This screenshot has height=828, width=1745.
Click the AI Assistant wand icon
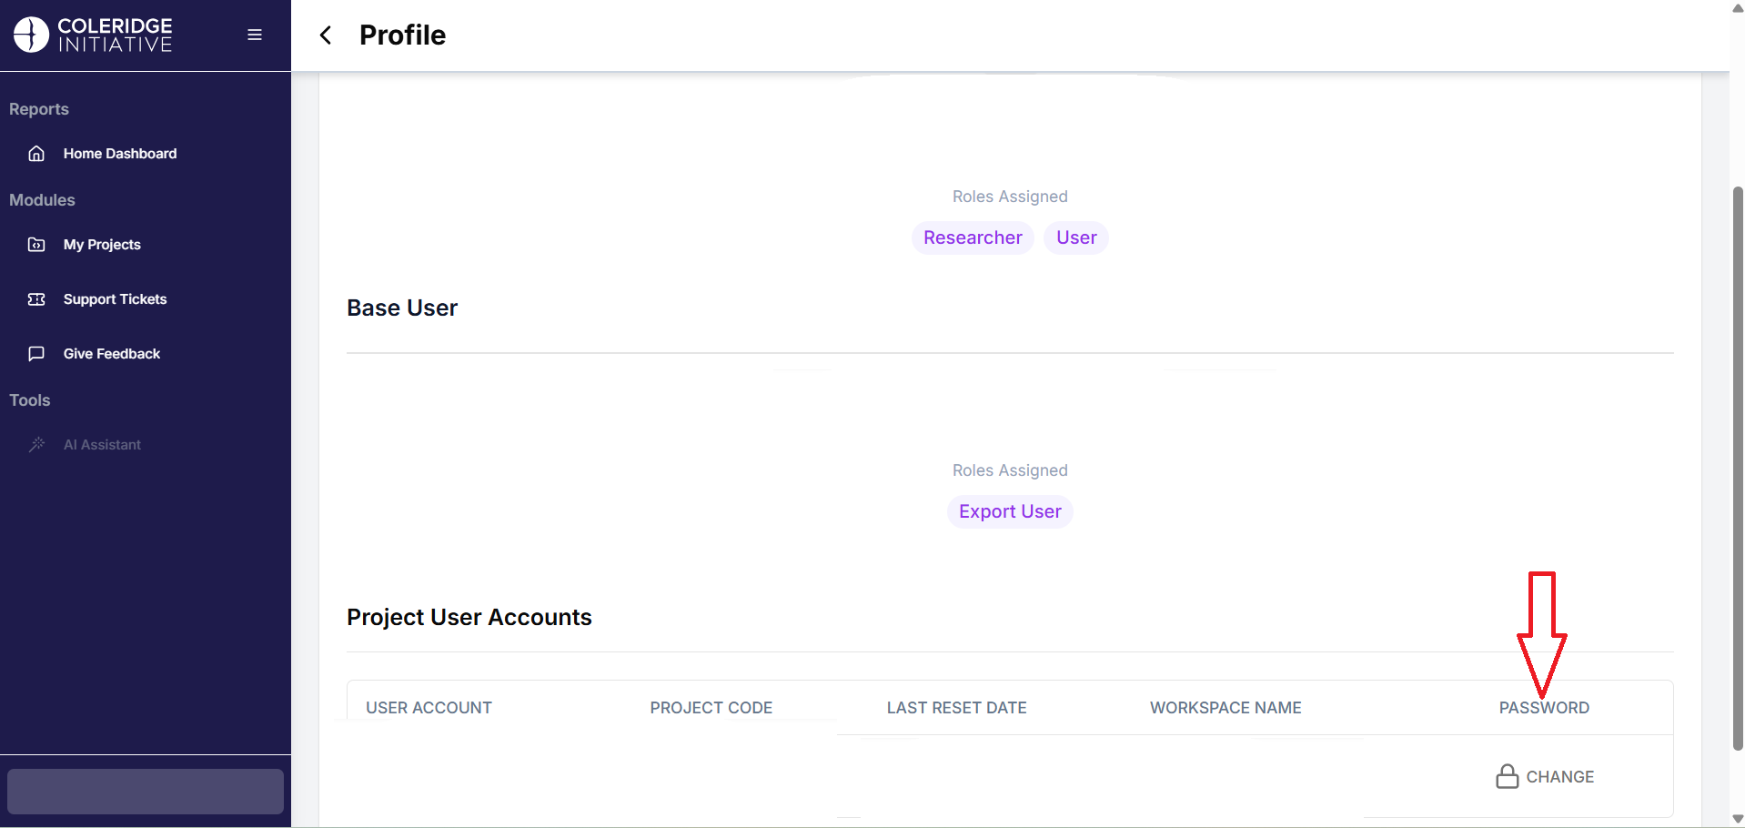[x=36, y=445]
